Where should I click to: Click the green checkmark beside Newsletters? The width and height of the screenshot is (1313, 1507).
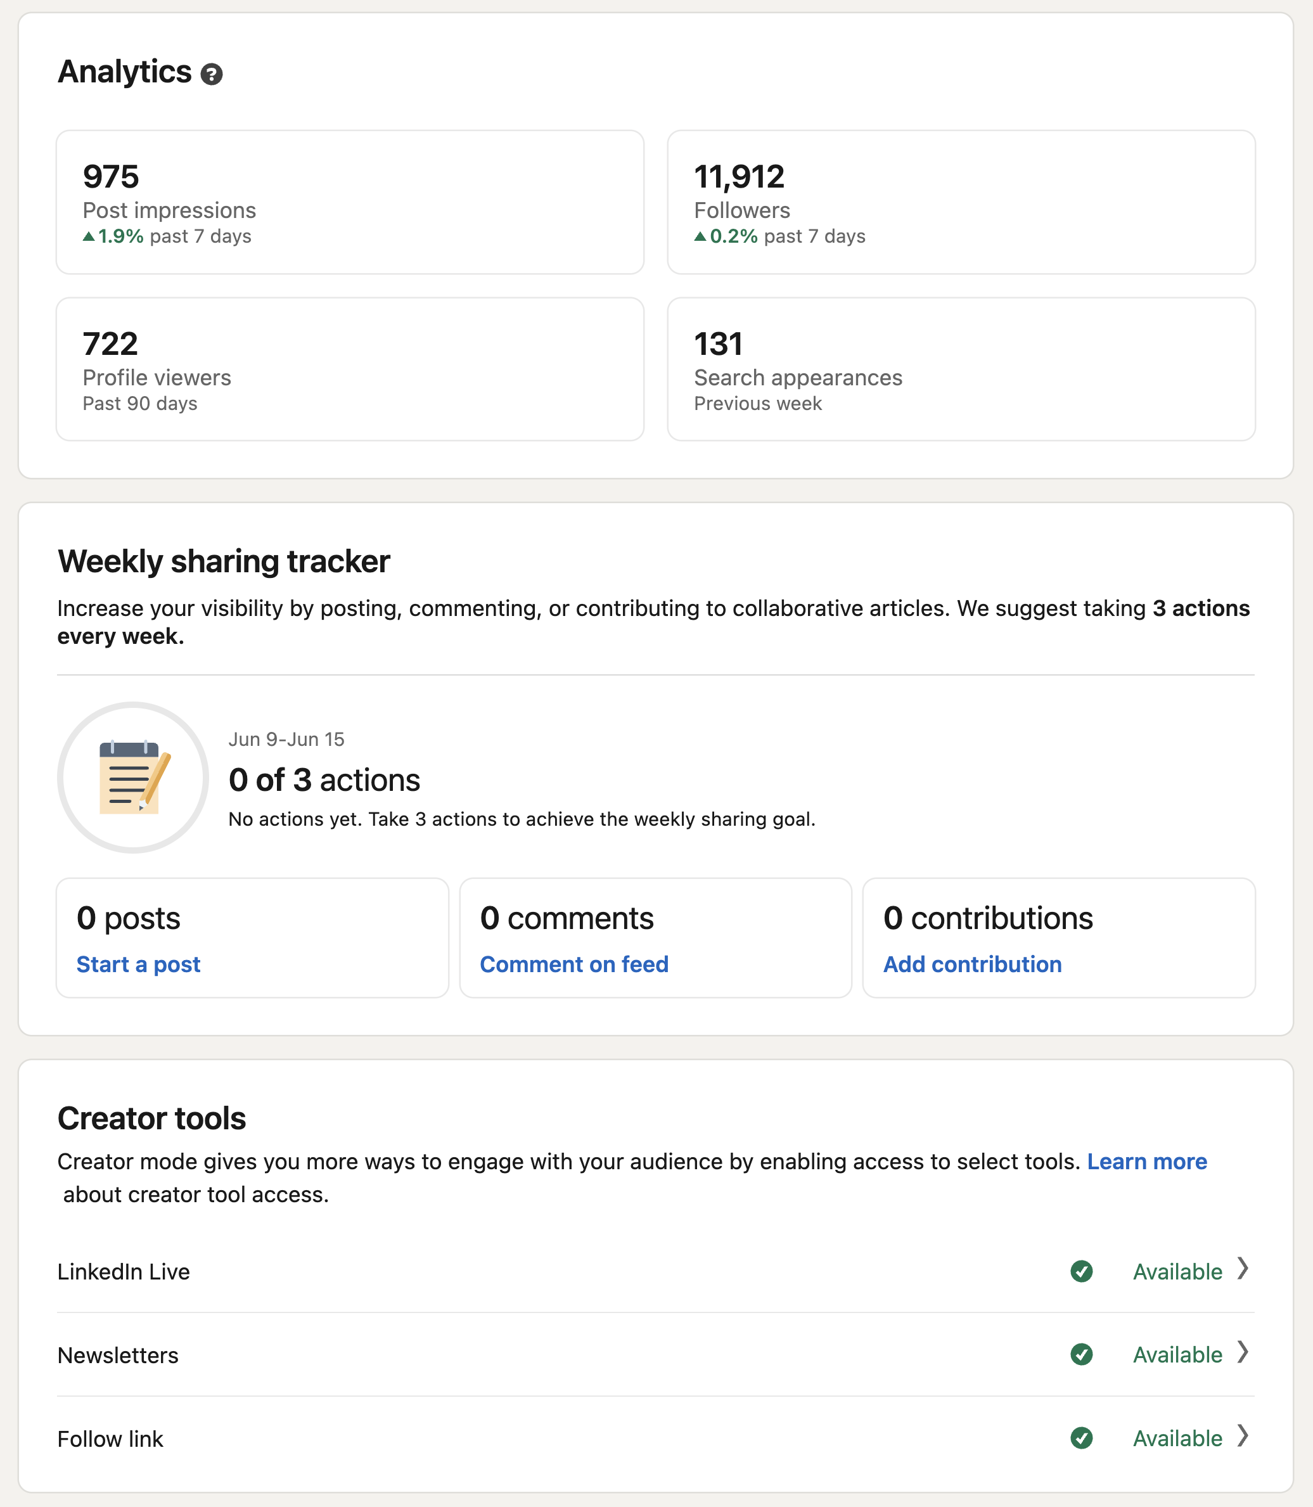pyautogui.click(x=1082, y=1356)
